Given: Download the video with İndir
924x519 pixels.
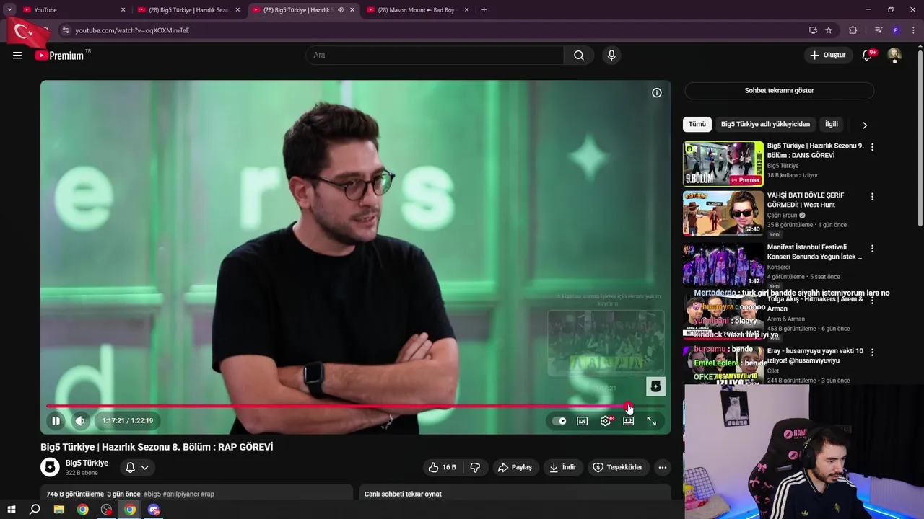Looking at the screenshot, I should point(562,467).
